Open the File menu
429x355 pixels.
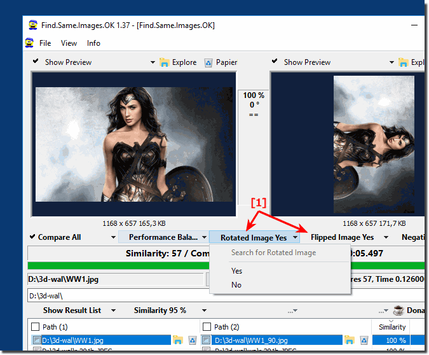click(x=45, y=43)
